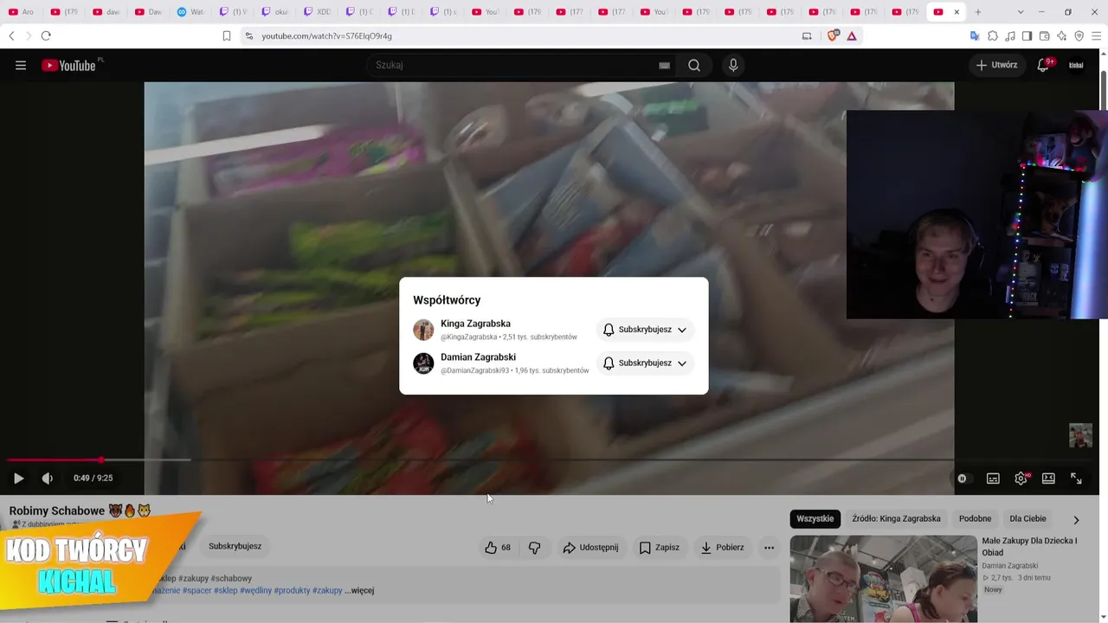This screenshot has height=623, width=1108.
Task: Like the video with 68 likes
Action: click(498, 548)
